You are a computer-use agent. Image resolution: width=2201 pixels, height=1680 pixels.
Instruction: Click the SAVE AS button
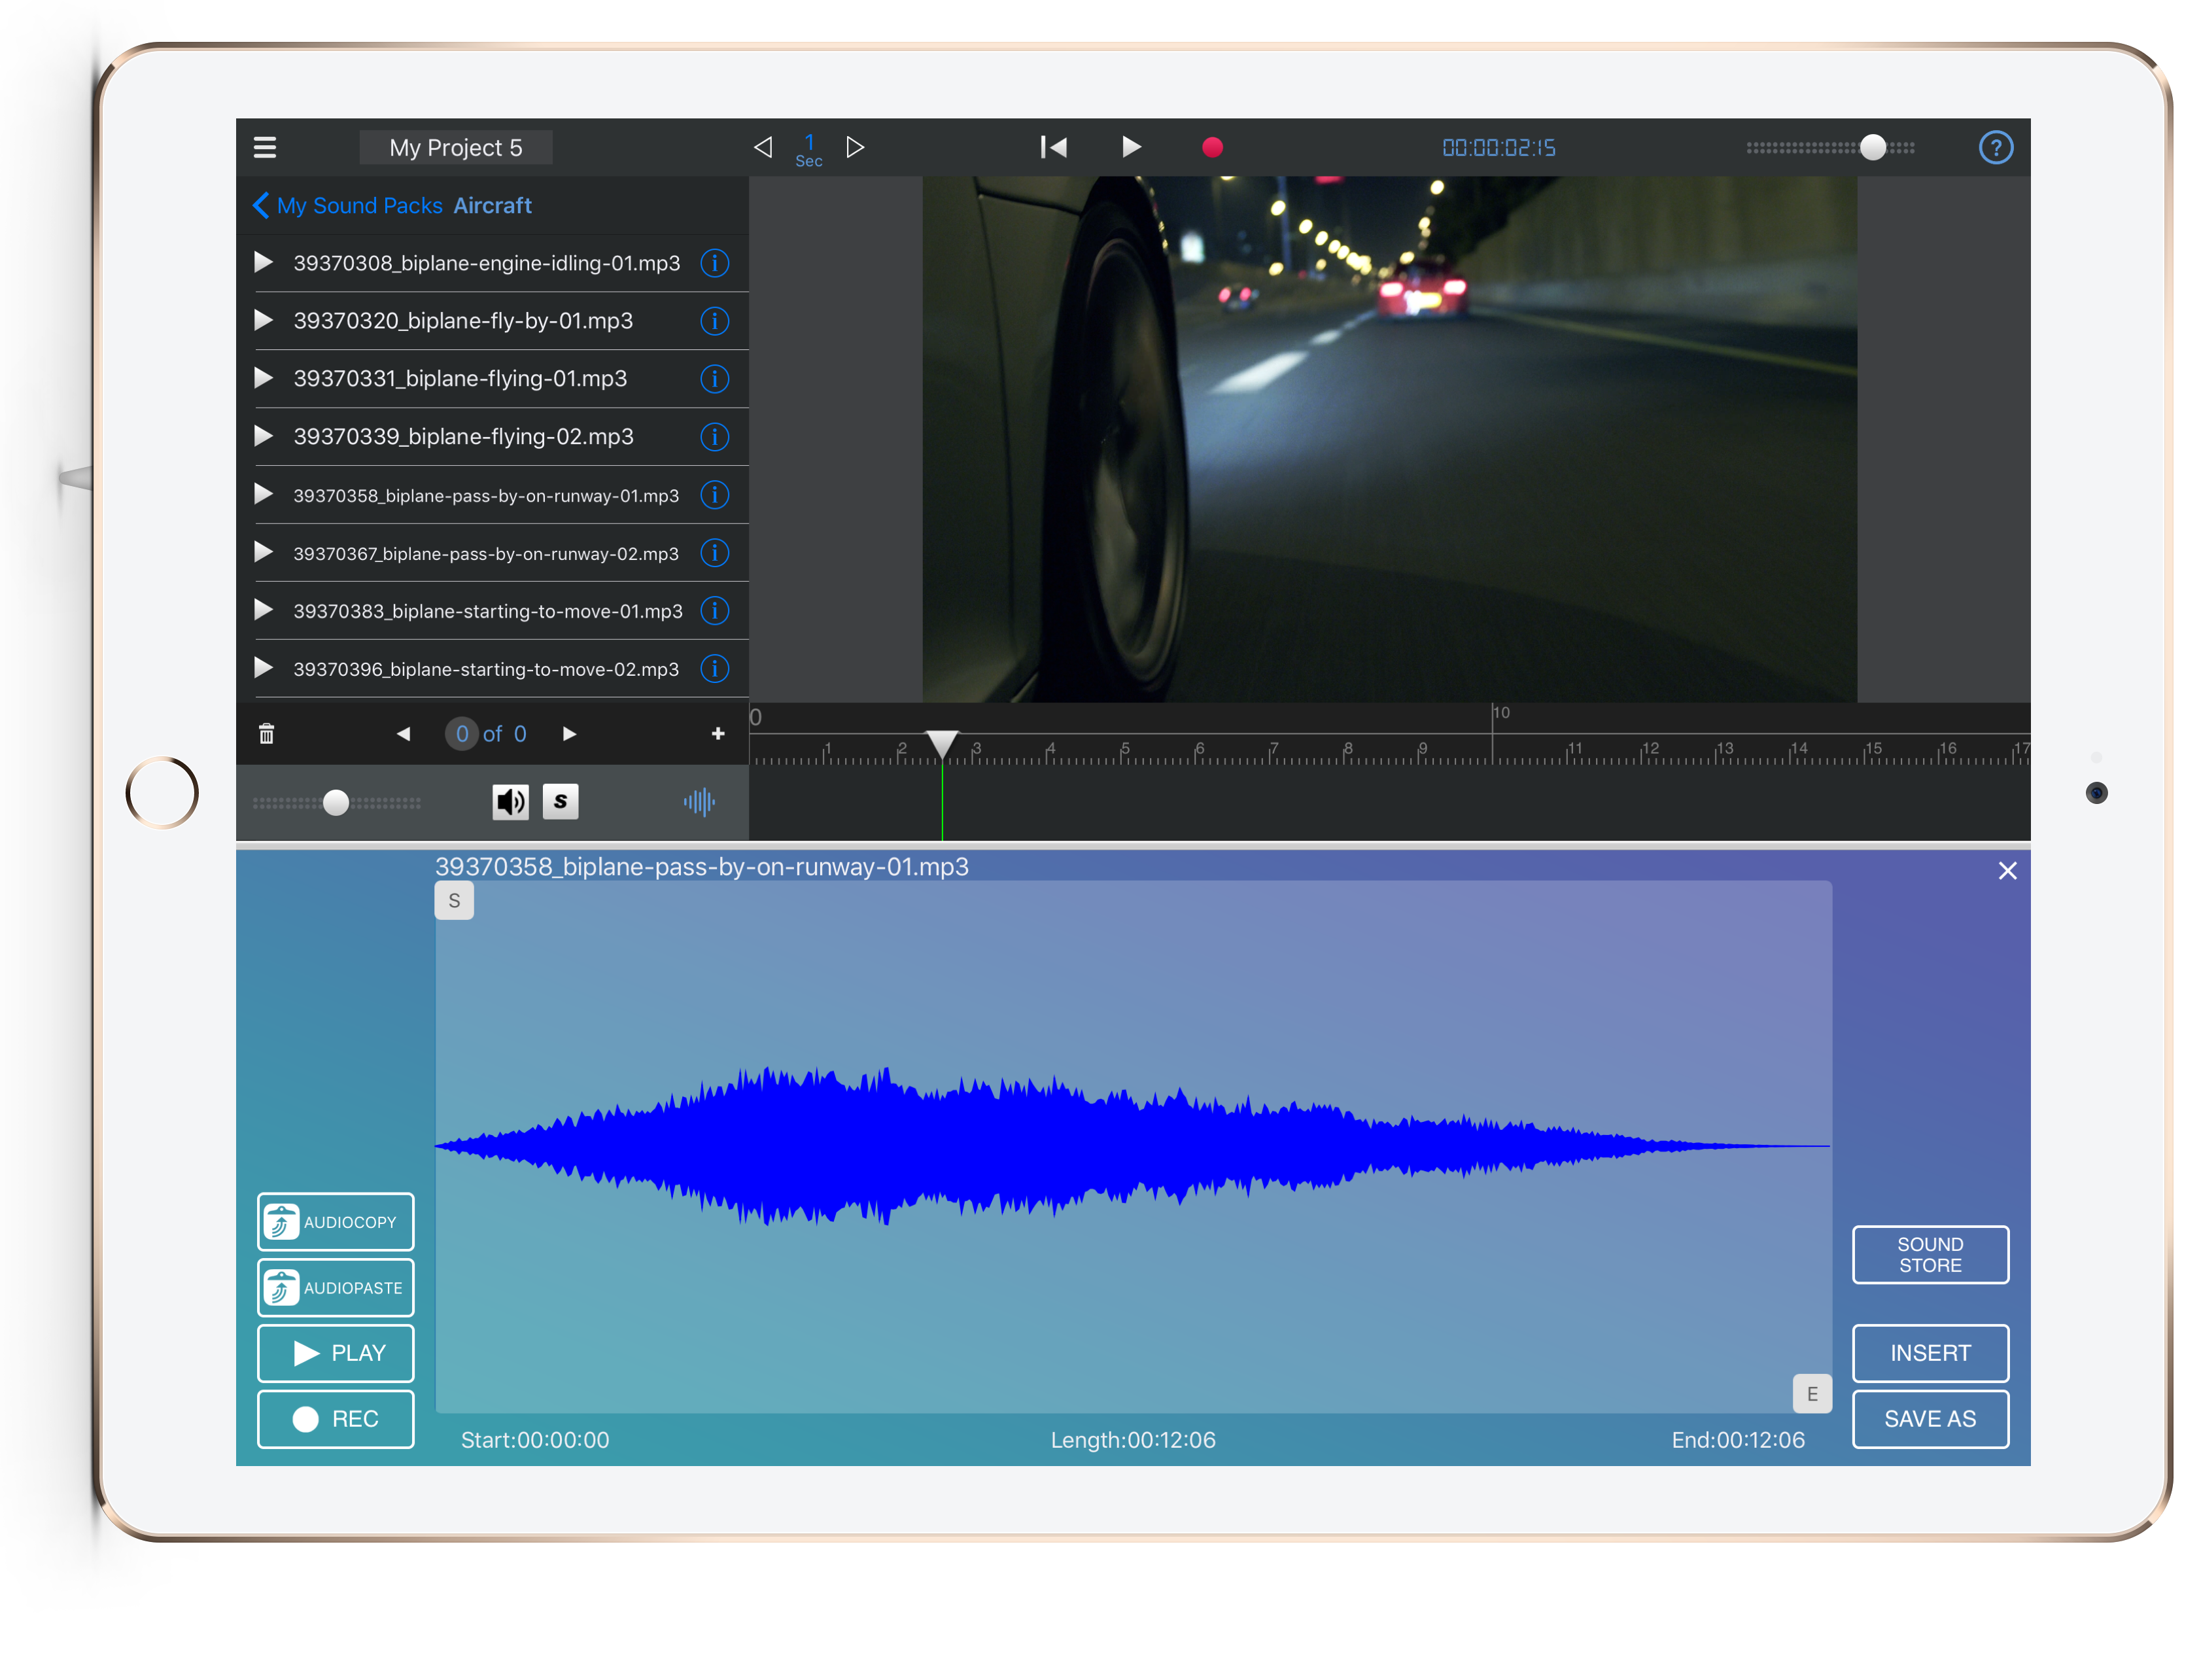point(1930,1419)
